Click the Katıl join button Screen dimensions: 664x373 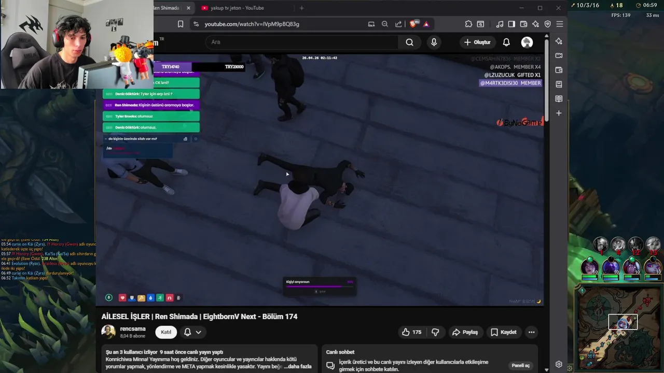pos(166,332)
